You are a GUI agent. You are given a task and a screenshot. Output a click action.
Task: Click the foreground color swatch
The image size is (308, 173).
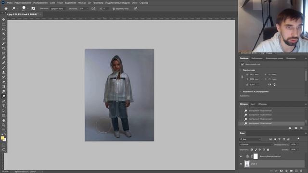point(2,138)
